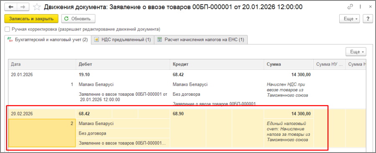Click Начислен НДС при ввозе товаров description
The image size is (376, 153).
[287, 90]
